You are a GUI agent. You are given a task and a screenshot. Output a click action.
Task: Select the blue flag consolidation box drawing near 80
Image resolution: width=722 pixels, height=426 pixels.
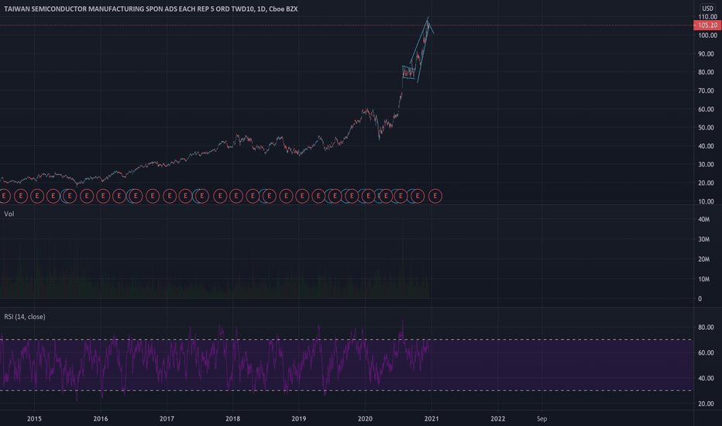tap(408, 72)
